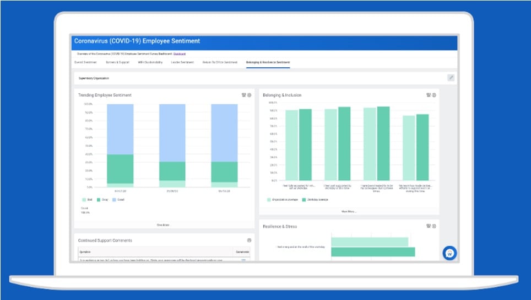The height and width of the screenshot is (300, 531).
Task: Open filter icon on Trending Employee Sentiment card
Action: click(x=243, y=95)
